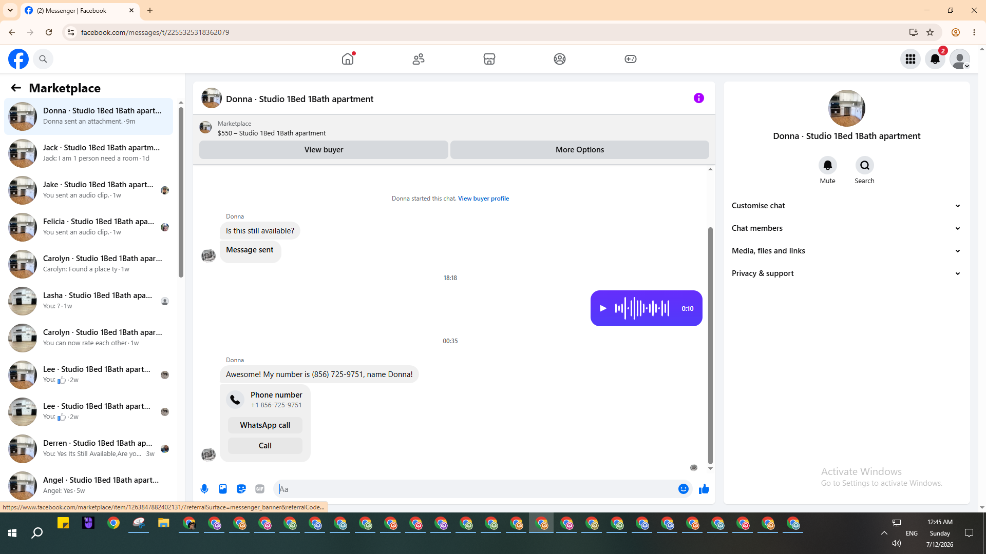986x554 pixels.
Task: Open the Windows notification center
Action: click(x=969, y=533)
